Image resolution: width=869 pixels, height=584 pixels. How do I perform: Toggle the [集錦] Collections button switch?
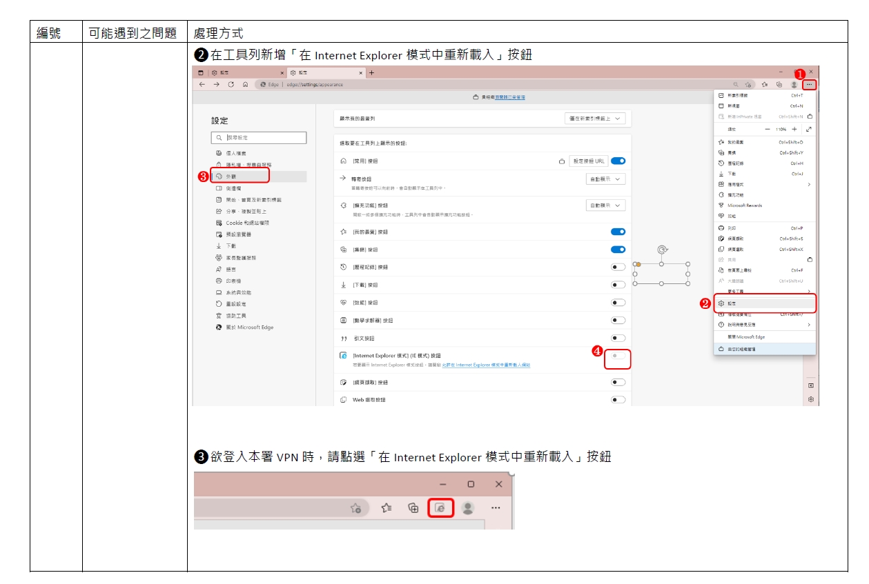618,250
